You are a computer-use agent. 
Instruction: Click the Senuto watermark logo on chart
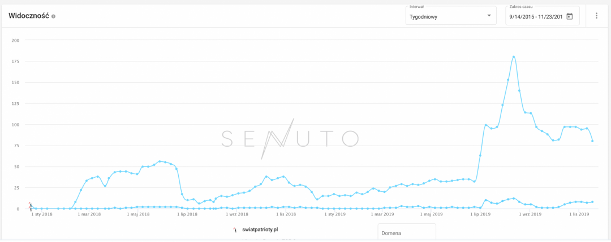point(289,138)
